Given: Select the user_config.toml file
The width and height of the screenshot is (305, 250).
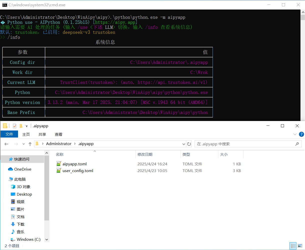Looking at the screenshot, I should (x=78, y=171).
